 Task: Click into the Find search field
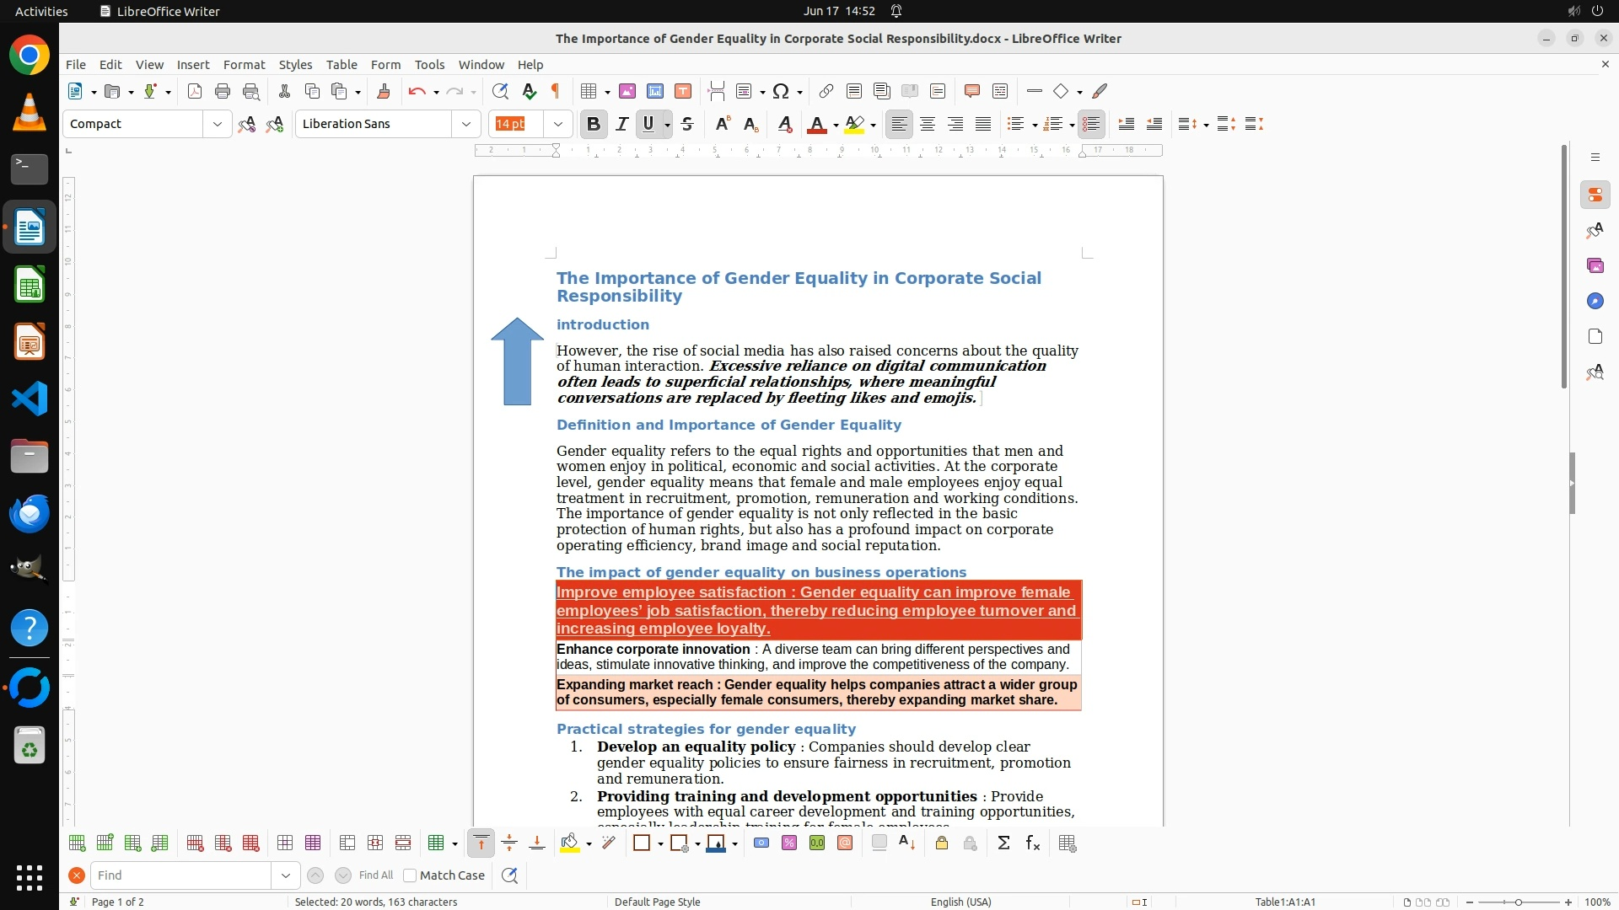click(180, 875)
